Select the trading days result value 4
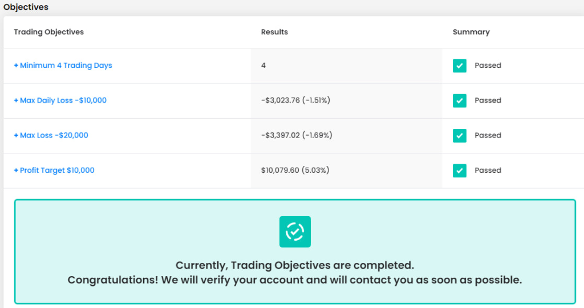The height and width of the screenshot is (308, 584). click(263, 66)
